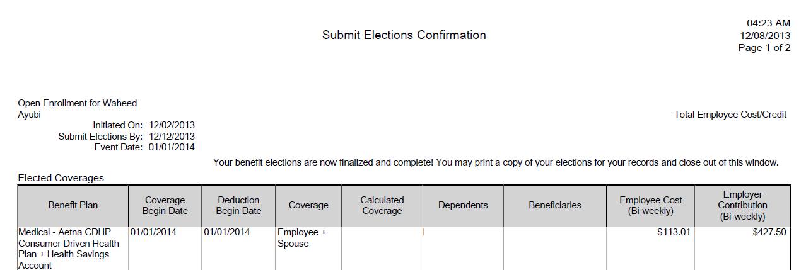Click the Total Employee Cost/Credit label
Viewport: 806px width, 270px height.
point(730,115)
